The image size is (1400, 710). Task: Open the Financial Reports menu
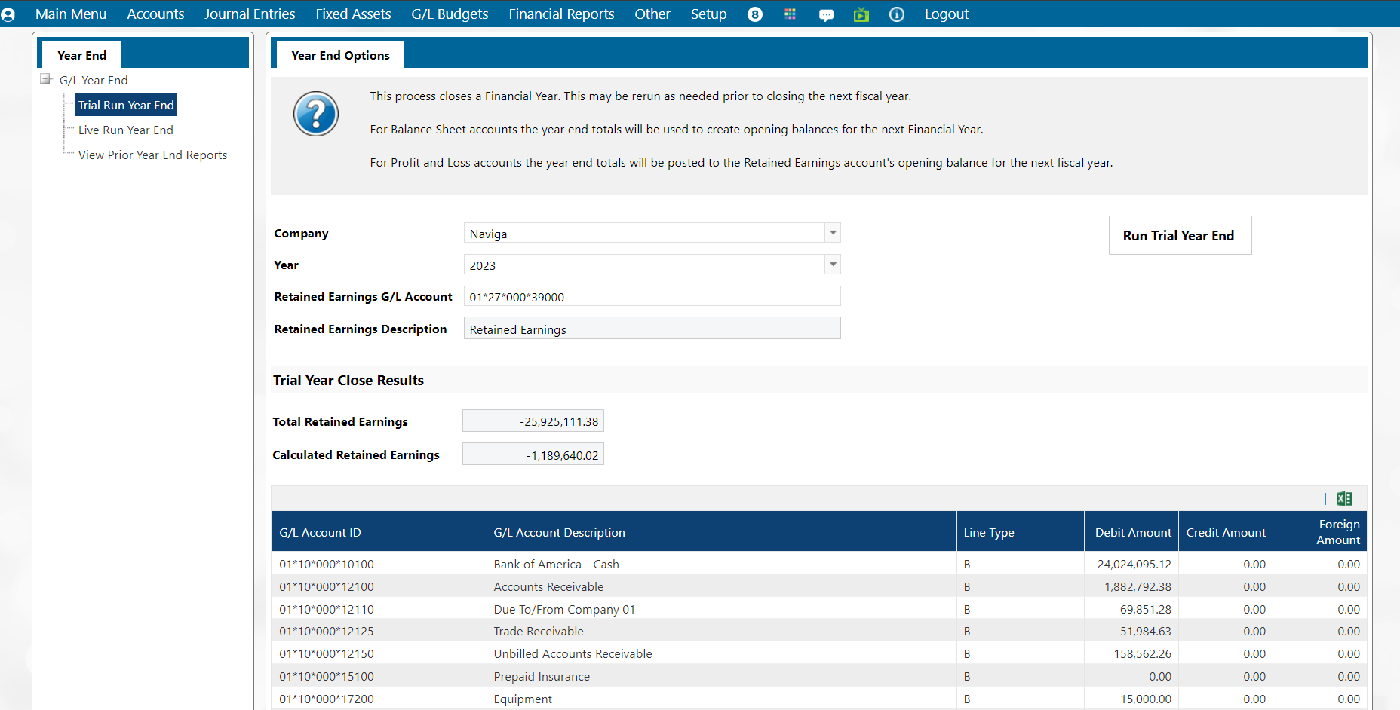[x=561, y=14]
